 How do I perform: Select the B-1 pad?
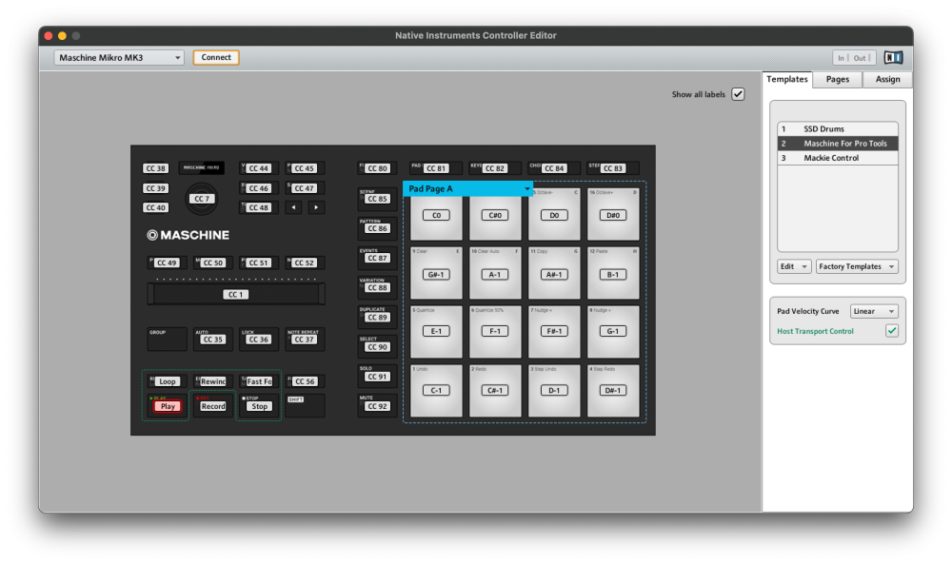612,274
